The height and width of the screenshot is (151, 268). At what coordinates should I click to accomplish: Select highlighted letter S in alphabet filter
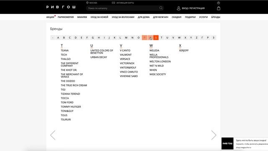pos(156,38)
